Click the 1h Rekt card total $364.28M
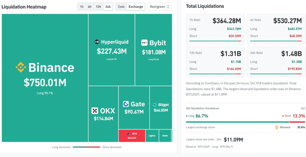Viewport: 306px width, 157px height. point(227,21)
